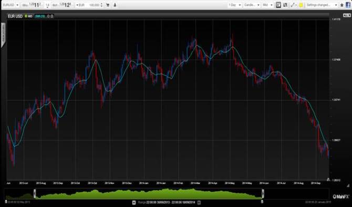Adjust amount with the quantity stepper arrows
352x207 pixels.
(x=102, y=5)
